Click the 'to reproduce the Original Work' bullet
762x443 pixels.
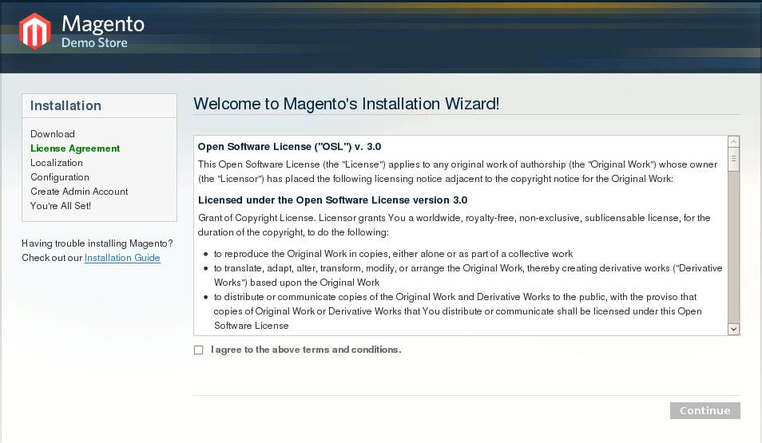[393, 254]
